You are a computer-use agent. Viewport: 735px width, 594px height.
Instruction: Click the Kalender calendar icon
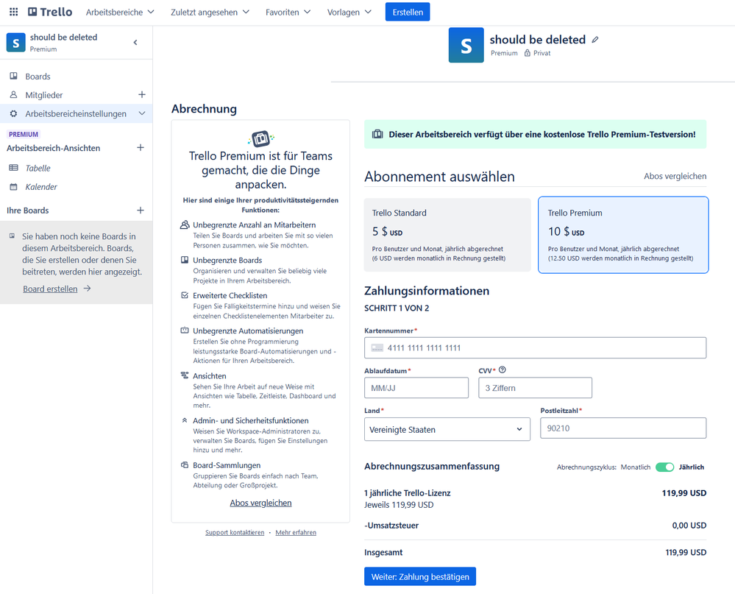pos(13,187)
